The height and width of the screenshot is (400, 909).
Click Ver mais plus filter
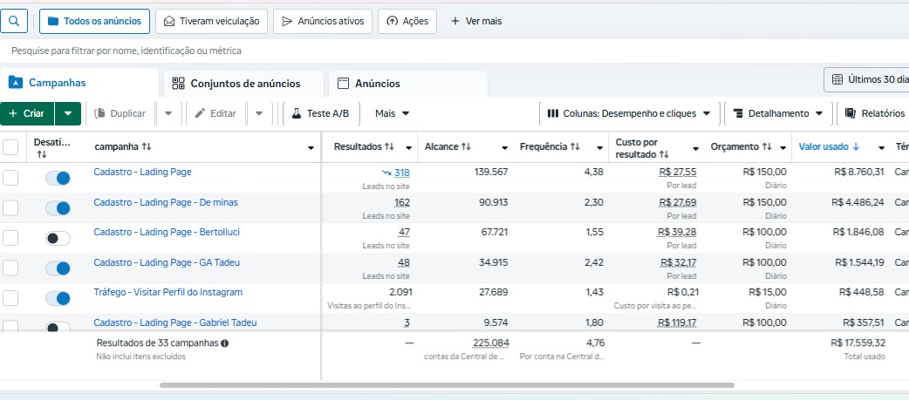[x=475, y=21]
